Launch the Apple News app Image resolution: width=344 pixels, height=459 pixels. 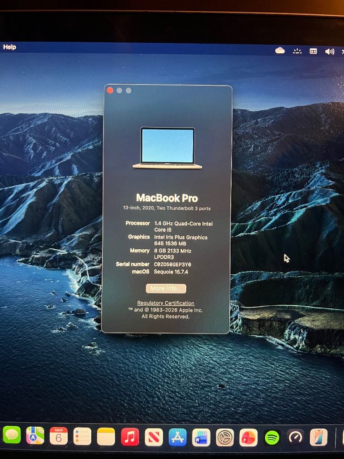[154, 437]
